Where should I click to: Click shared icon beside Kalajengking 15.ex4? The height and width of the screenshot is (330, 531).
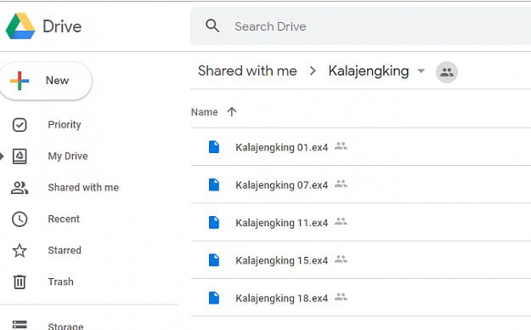[341, 259]
